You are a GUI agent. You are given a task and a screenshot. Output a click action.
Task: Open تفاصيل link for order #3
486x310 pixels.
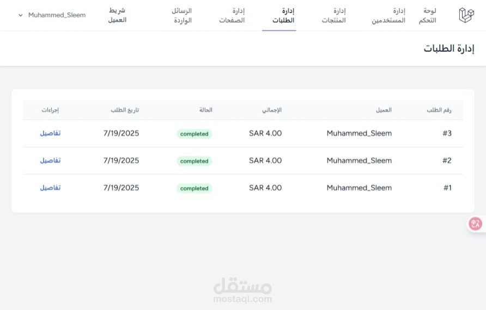(x=51, y=133)
